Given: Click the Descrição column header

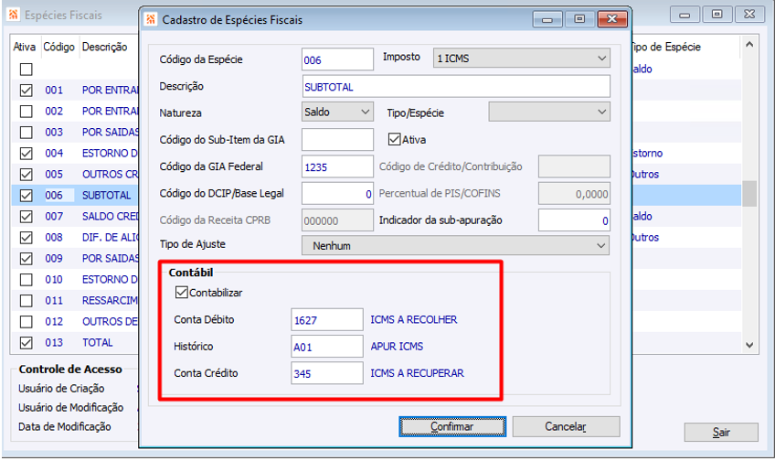Looking at the screenshot, I should [105, 47].
